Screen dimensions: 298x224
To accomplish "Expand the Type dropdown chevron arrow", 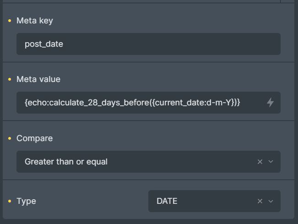I will click(x=271, y=201).
